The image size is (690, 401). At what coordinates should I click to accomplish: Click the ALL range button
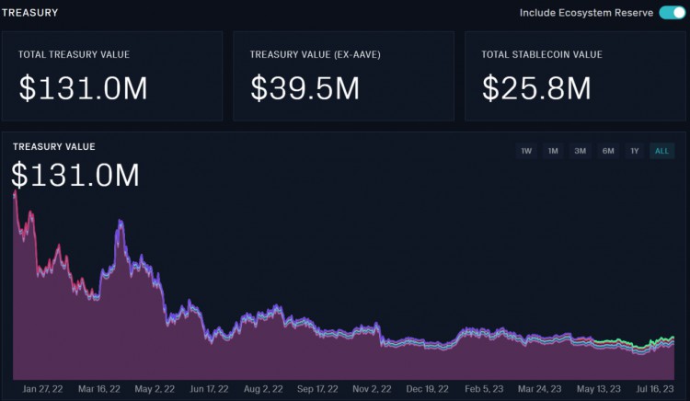[x=661, y=151]
